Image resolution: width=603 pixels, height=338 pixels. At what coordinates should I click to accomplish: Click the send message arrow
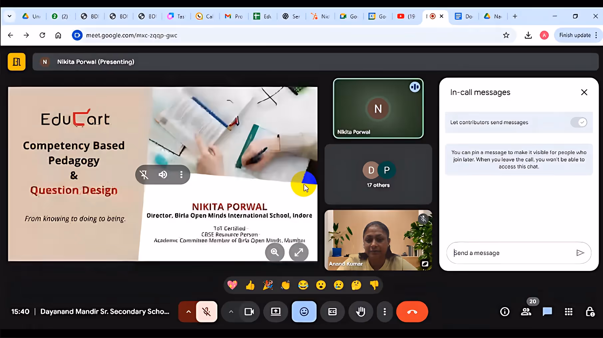coord(580,253)
